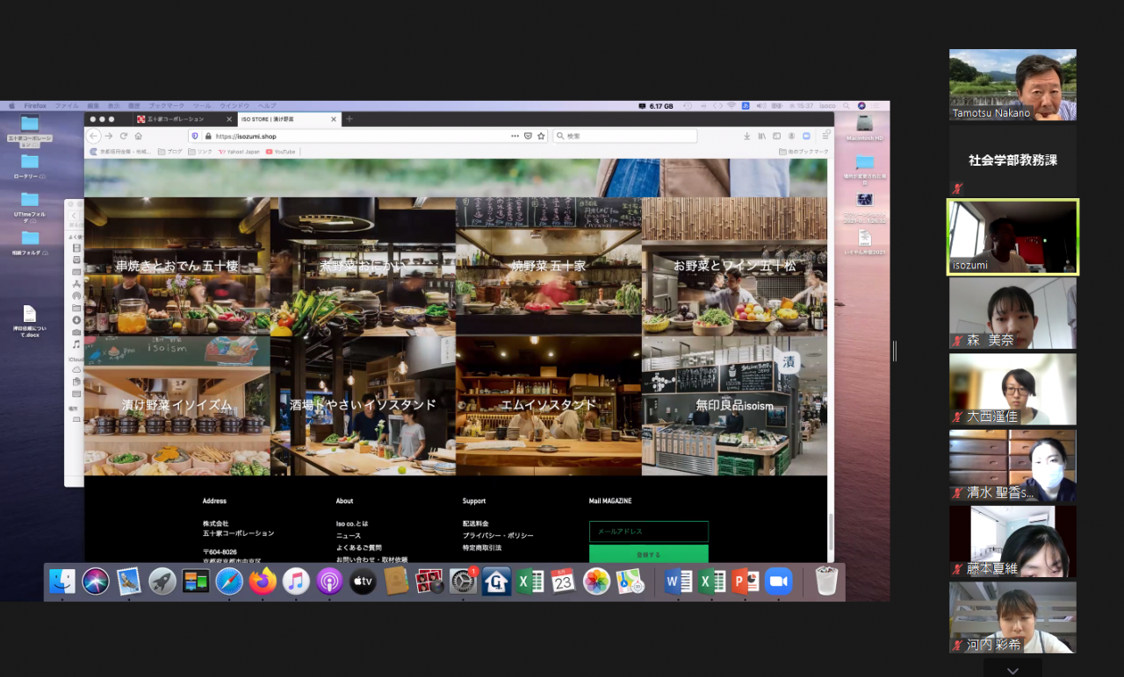Image resolution: width=1124 pixels, height=677 pixels.
Task: Select the 無印良品isoism store thumbnail
Action: click(734, 405)
